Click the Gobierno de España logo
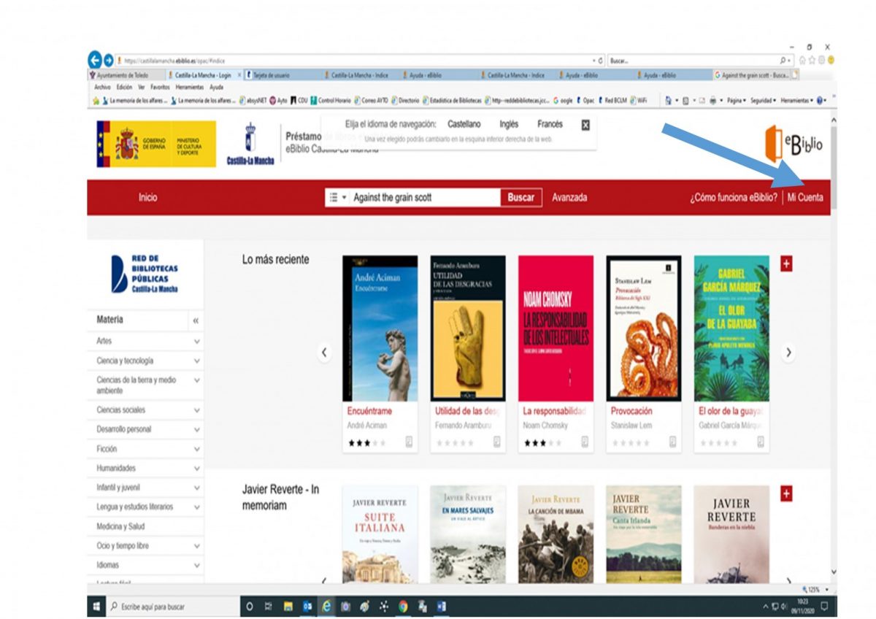The width and height of the screenshot is (876, 619). (156, 144)
